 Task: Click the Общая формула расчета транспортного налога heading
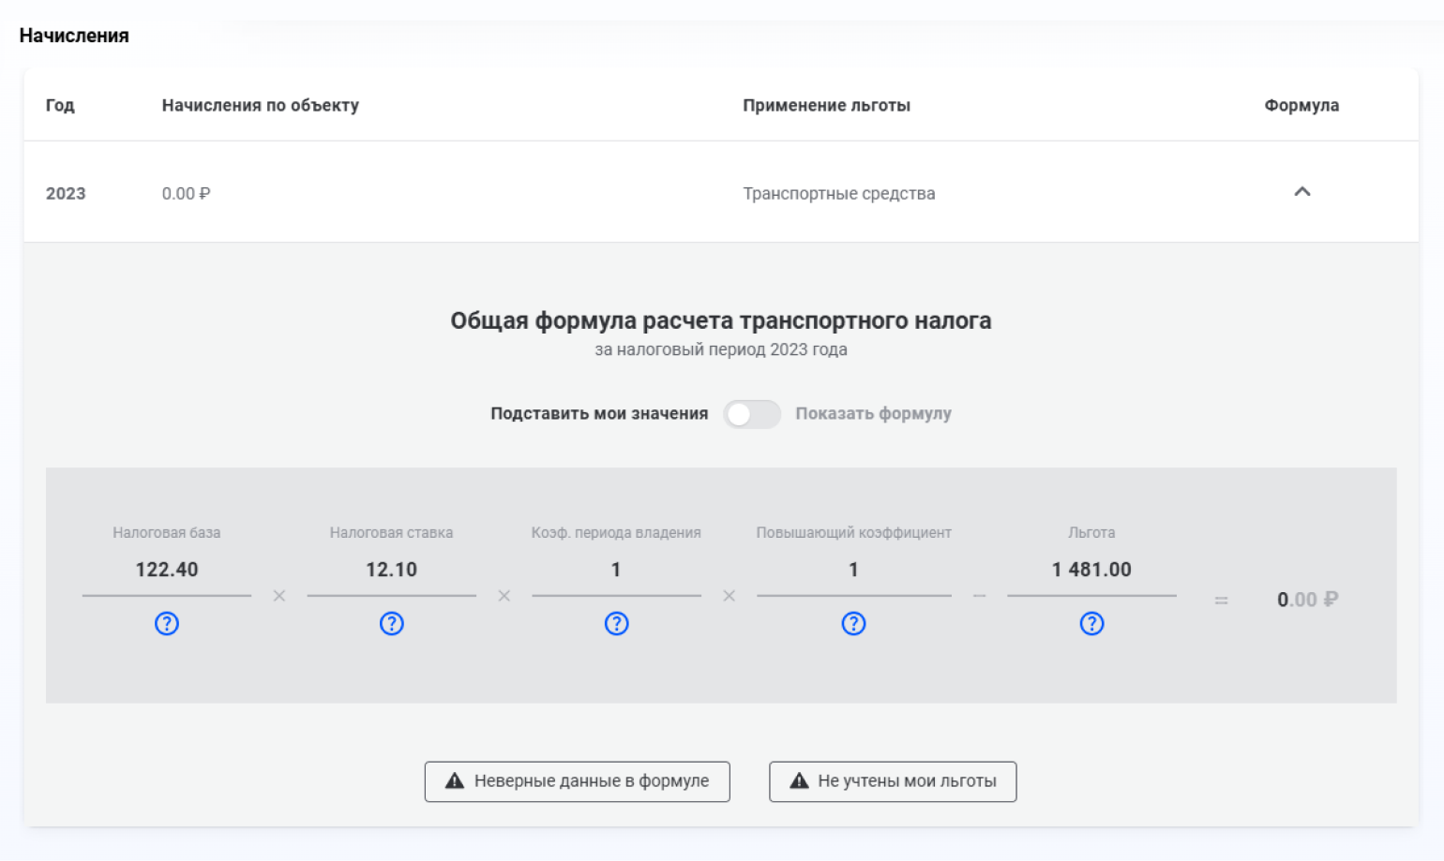tap(721, 320)
